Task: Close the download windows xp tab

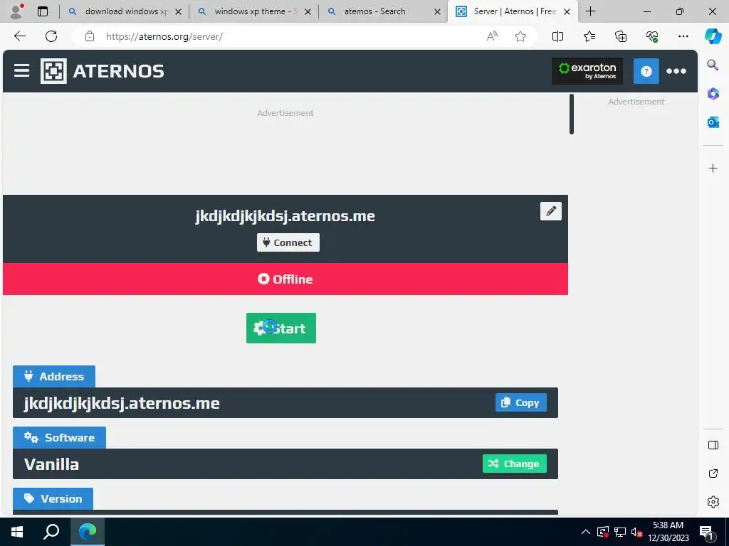Action: point(178,11)
